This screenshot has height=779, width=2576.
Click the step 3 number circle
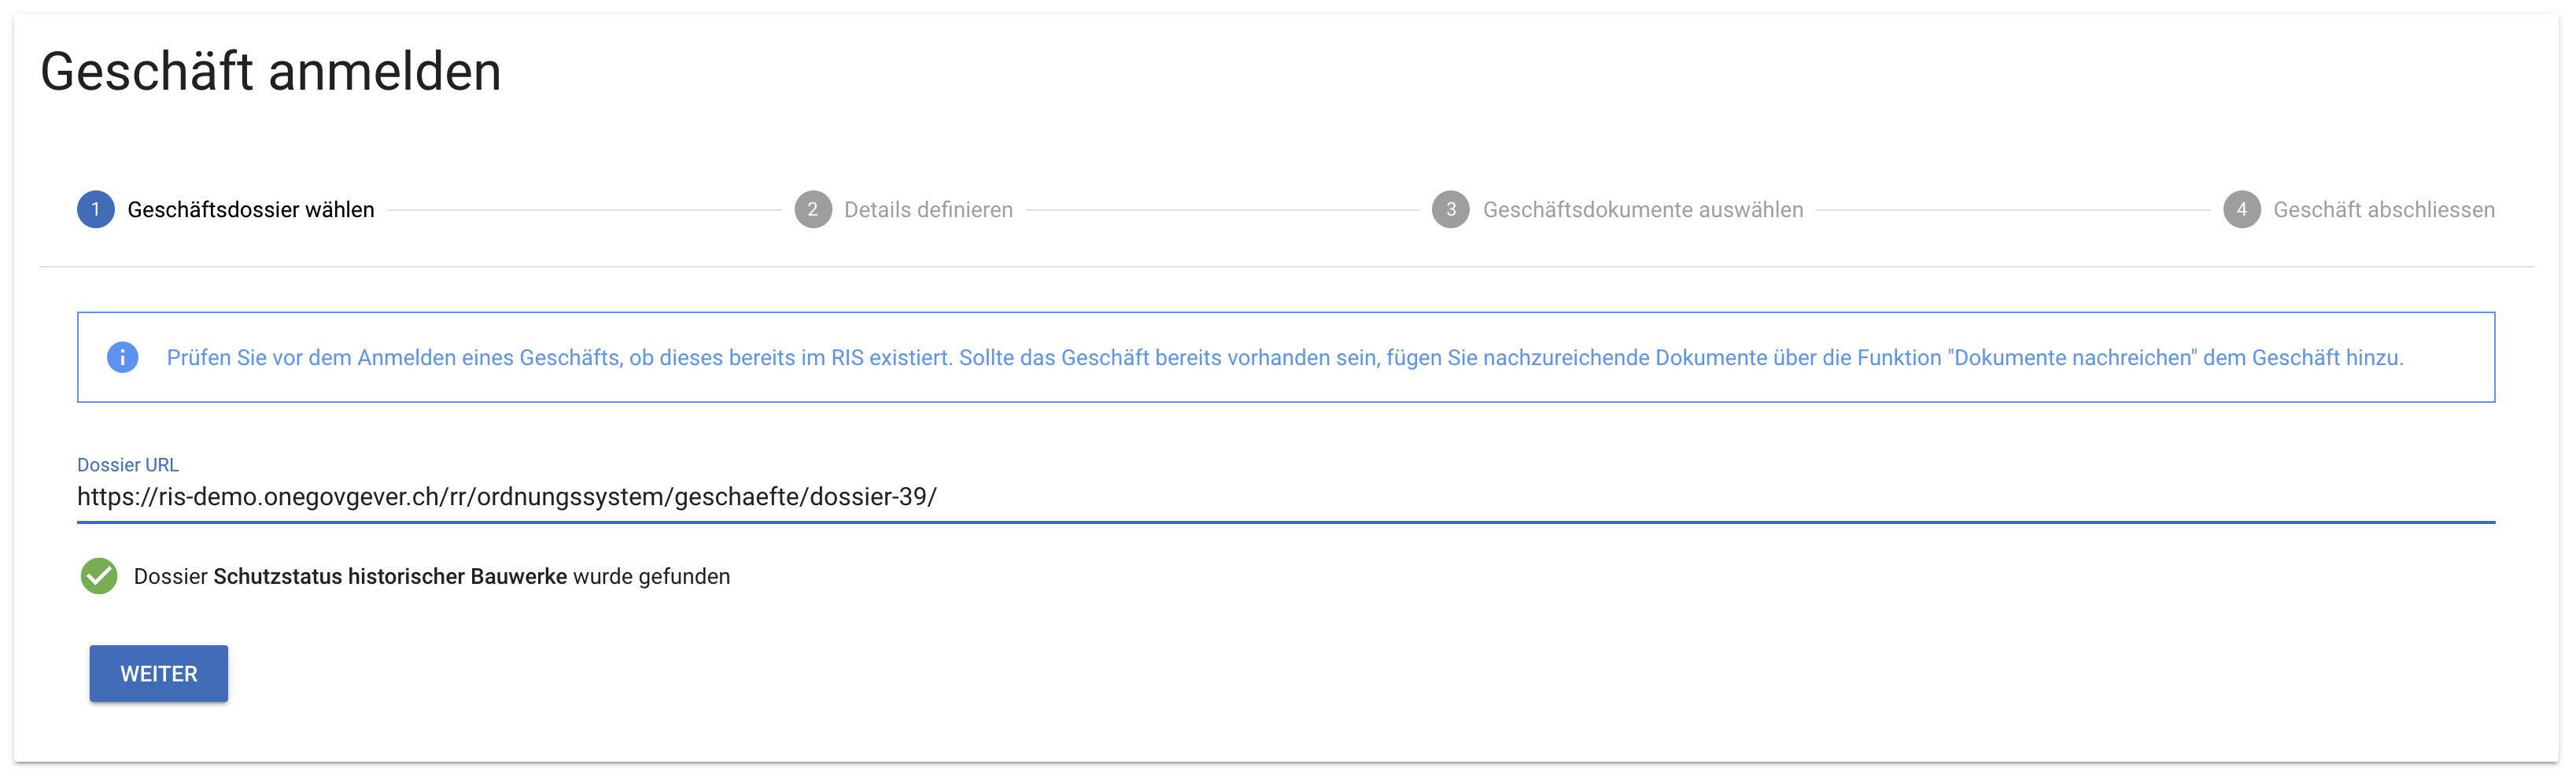click(1450, 210)
